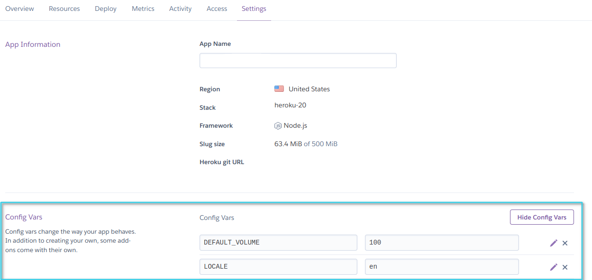Click the United States flag icon
Screen dimensions: 592x280
tap(280, 88)
